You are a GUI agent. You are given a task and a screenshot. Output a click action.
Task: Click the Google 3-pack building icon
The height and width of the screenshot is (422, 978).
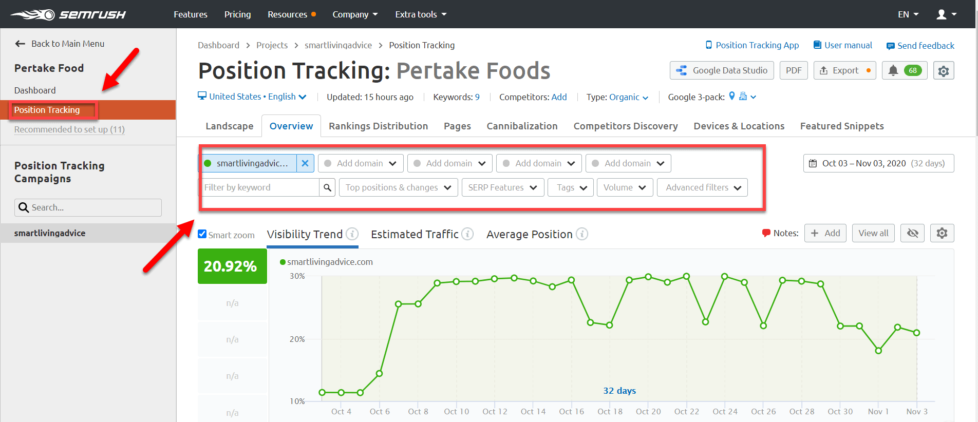pos(743,96)
